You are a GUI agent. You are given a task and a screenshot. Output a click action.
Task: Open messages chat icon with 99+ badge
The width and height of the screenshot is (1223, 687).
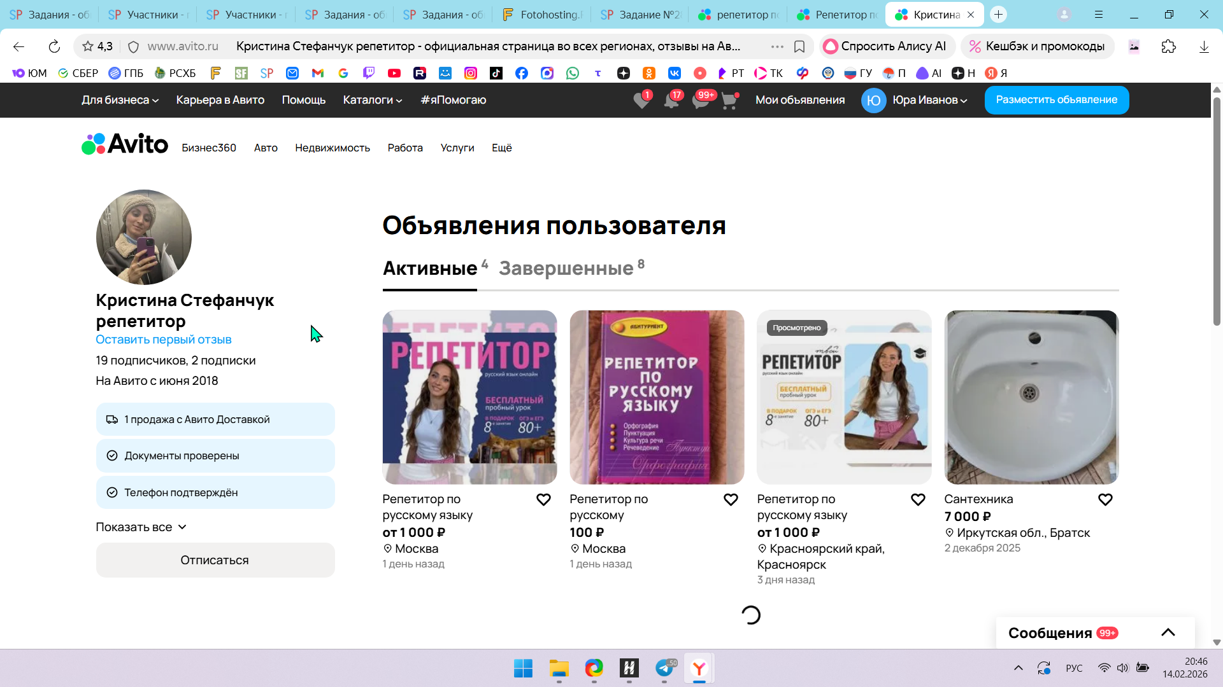click(700, 101)
